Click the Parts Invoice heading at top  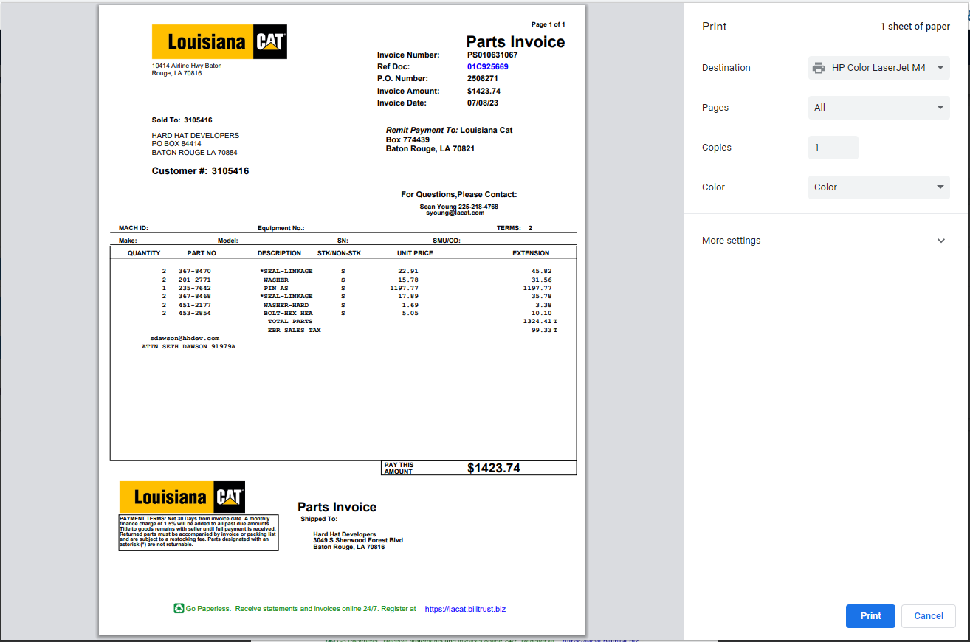coord(515,42)
